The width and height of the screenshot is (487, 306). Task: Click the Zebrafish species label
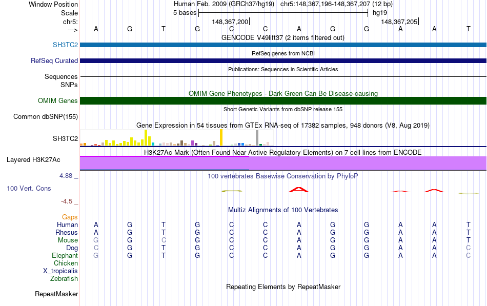pyautogui.click(x=64, y=279)
